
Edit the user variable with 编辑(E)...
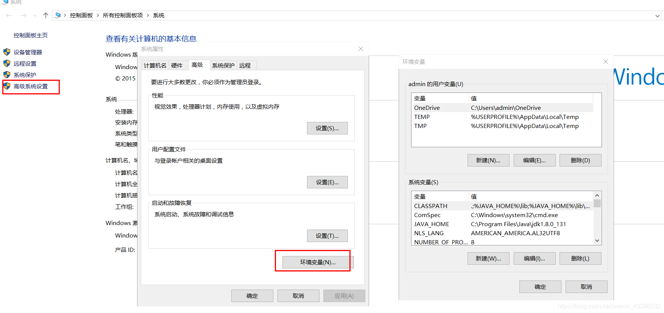[535, 160]
